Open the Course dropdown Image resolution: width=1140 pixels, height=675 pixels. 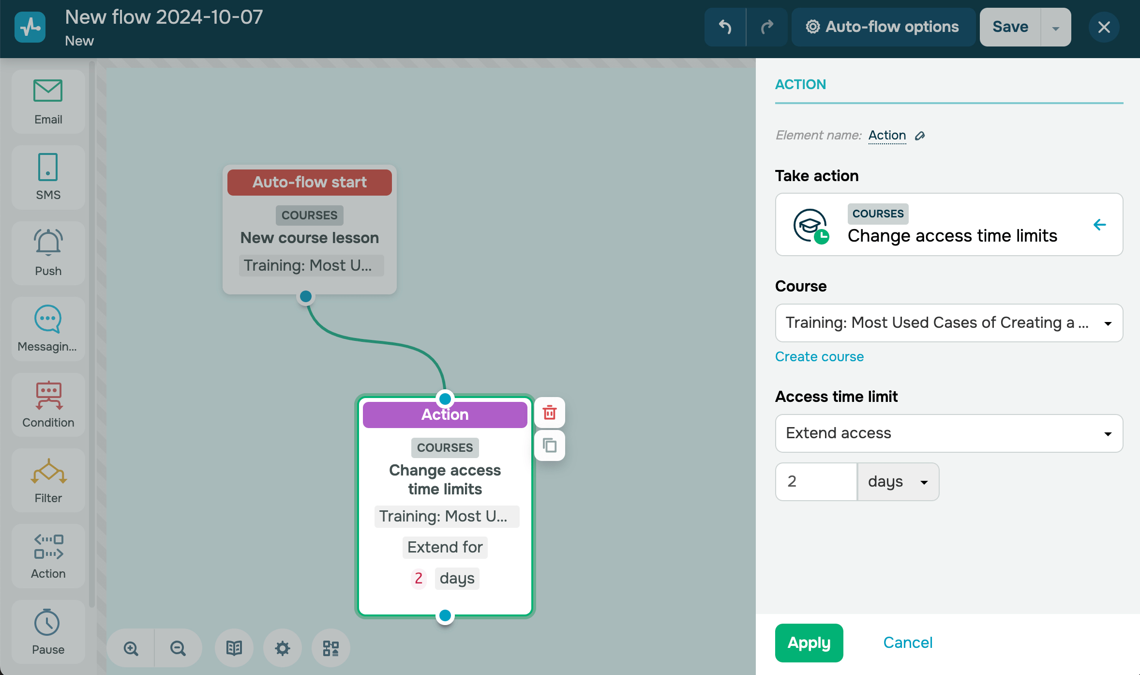(948, 323)
